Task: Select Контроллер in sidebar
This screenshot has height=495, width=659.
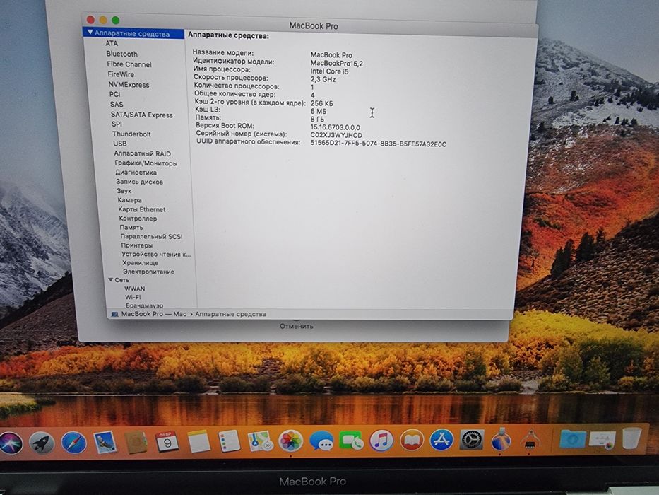Action: (x=138, y=219)
